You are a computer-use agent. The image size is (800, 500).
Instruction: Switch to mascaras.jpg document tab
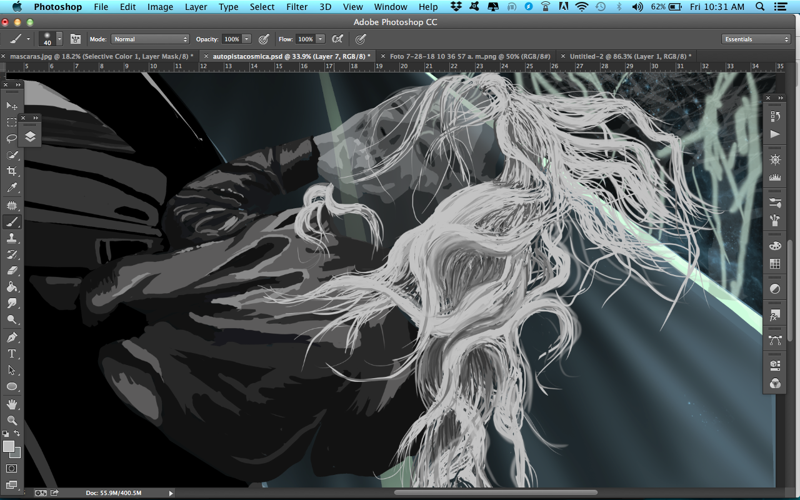[101, 56]
